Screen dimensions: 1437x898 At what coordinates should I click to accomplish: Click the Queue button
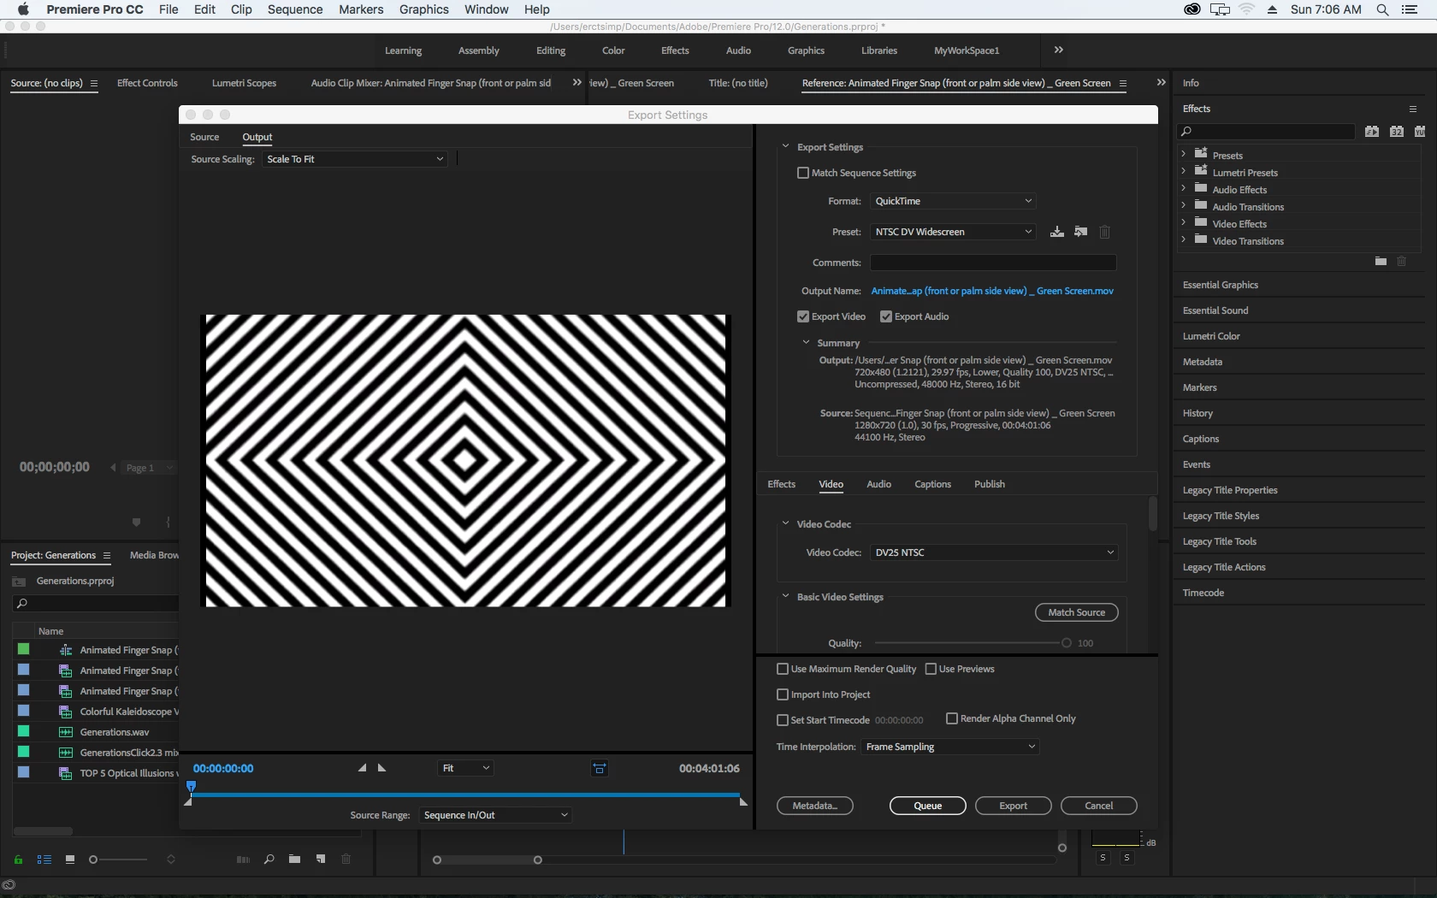point(928,806)
